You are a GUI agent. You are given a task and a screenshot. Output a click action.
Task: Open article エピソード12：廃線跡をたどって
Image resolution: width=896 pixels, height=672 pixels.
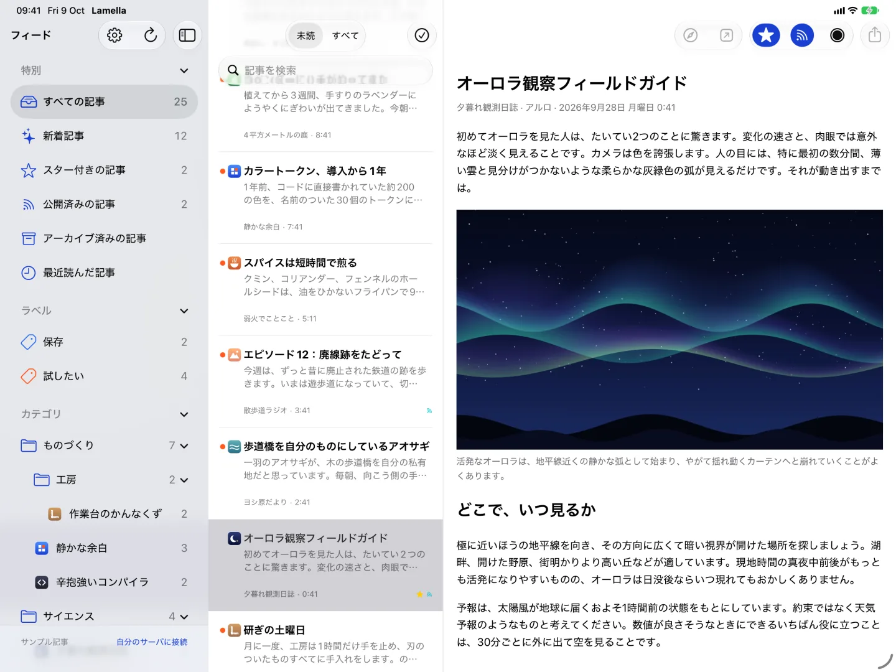coord(326,381)
